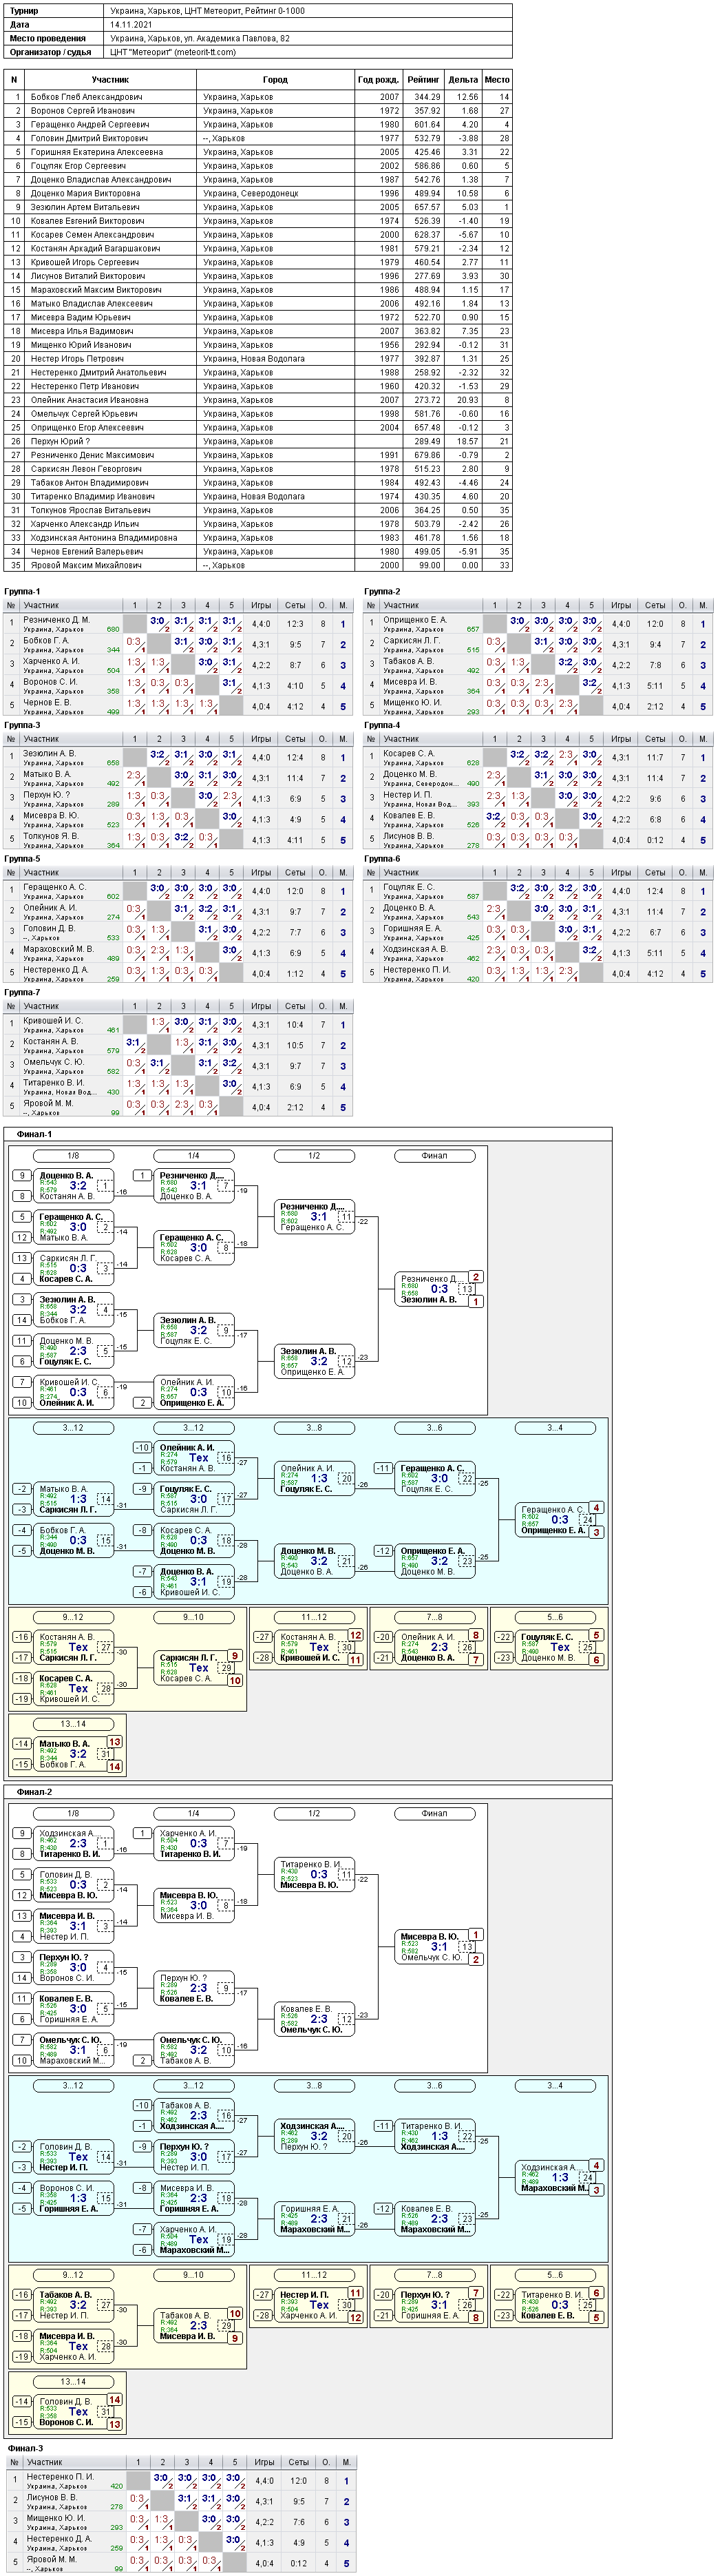Viewport: 720px width, 2576px height.
Task: Click the Рейтинг column header in participants table
Action: (423, 79)
